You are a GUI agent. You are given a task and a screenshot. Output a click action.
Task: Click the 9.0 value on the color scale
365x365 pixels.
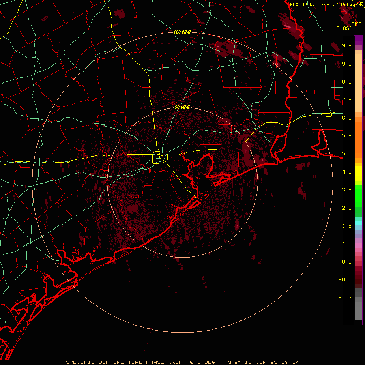347,64
